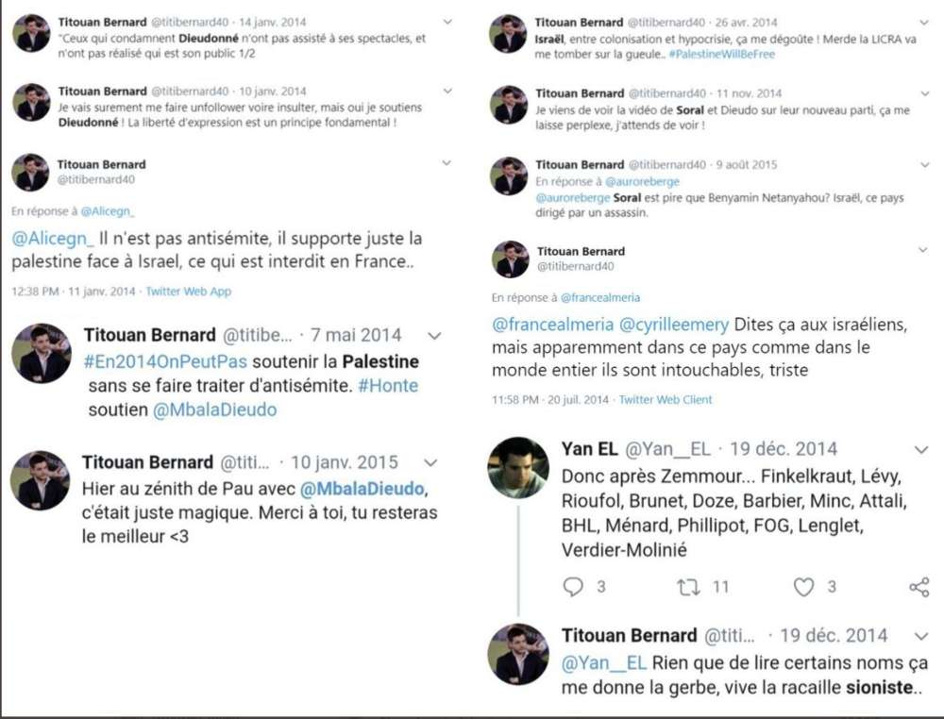This screenshot has height=719, width=944.
Task: Retweet the Yan EL tweet
Action: coord(687,587)
